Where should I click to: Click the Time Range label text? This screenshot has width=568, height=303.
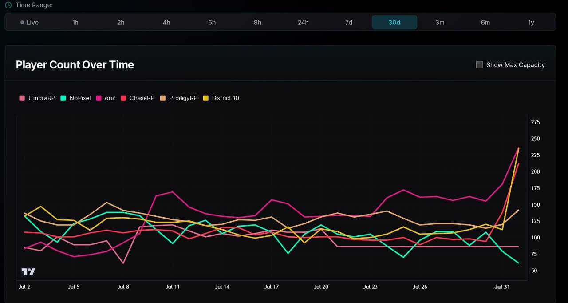click(34, 5)
